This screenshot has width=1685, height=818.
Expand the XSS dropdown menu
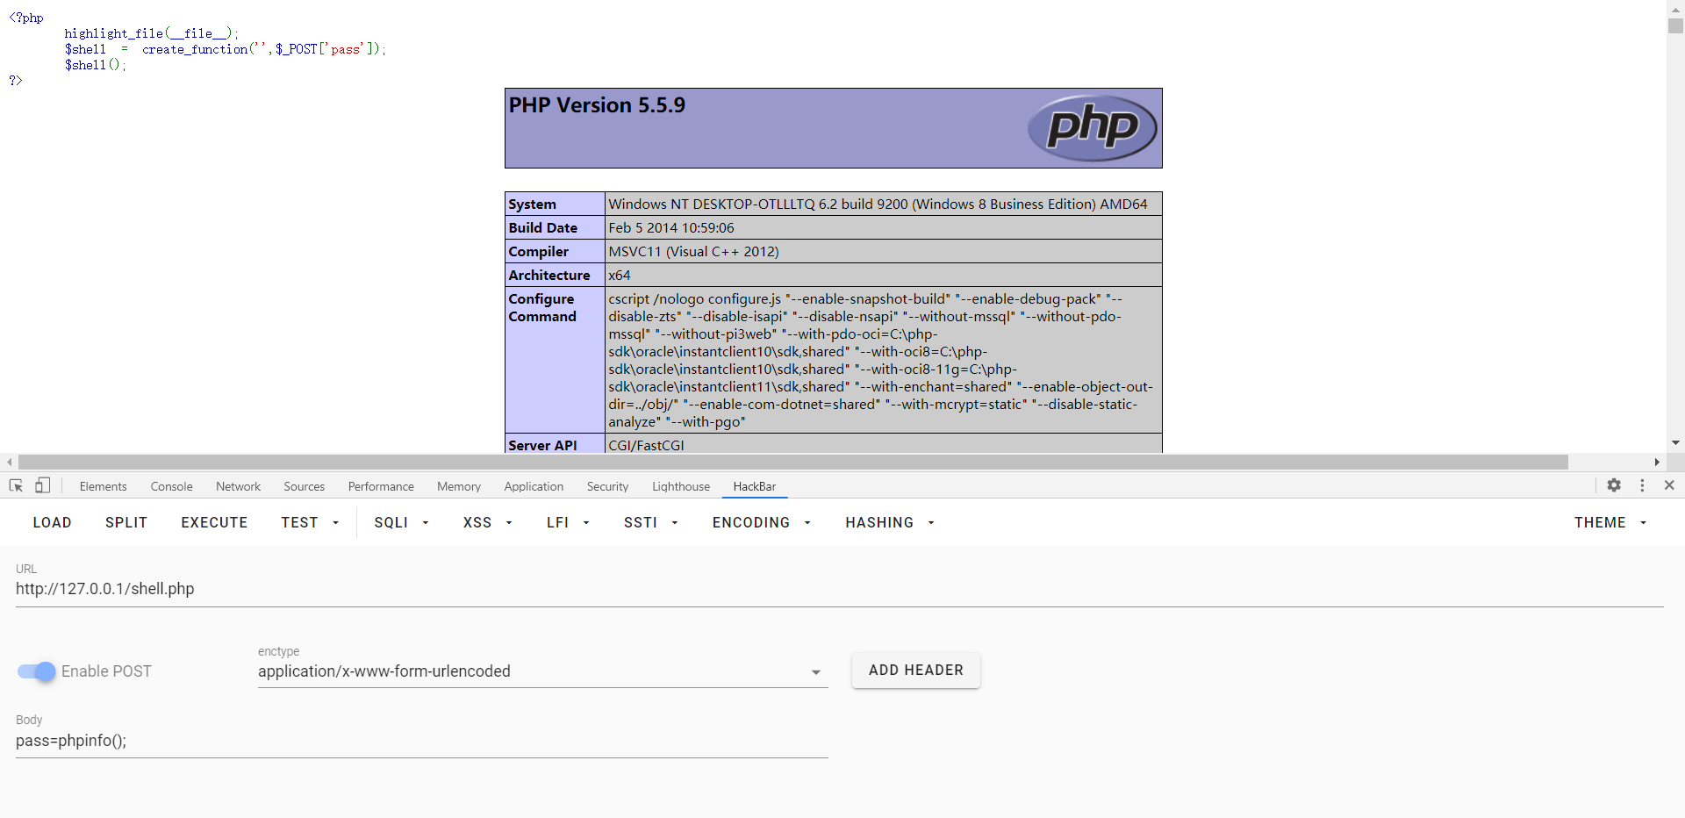(487, 522)
